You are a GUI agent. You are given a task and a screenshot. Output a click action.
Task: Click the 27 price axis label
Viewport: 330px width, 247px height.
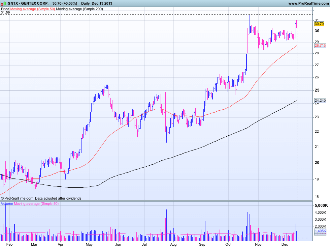317,65
